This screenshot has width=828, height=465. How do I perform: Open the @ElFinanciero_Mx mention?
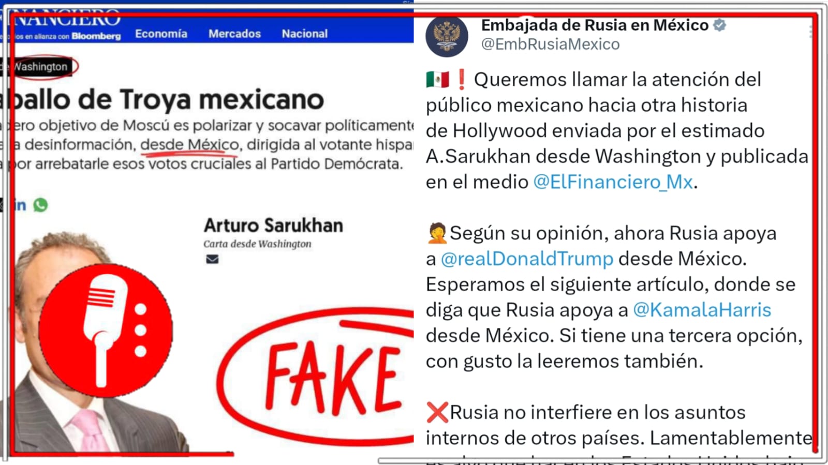click(613, 182)
